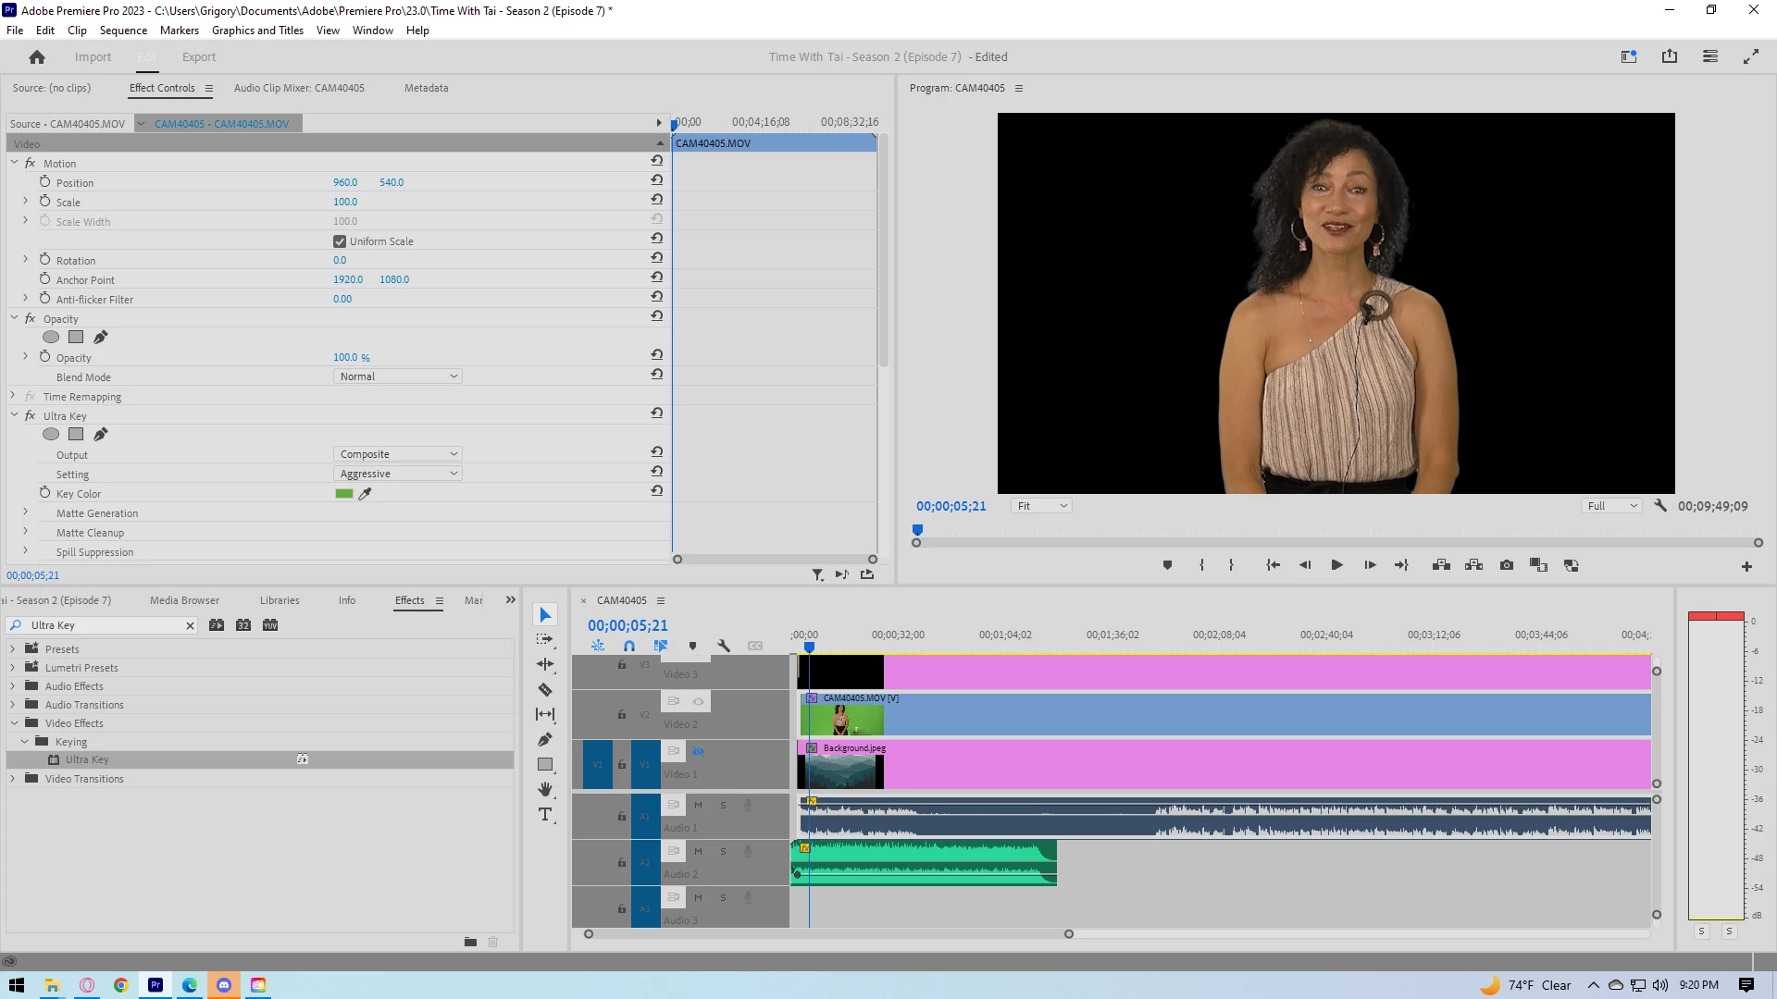This screenshot has height=999, width=1777.
Task: Open the Sequence menu
Action: pos(123,31)
